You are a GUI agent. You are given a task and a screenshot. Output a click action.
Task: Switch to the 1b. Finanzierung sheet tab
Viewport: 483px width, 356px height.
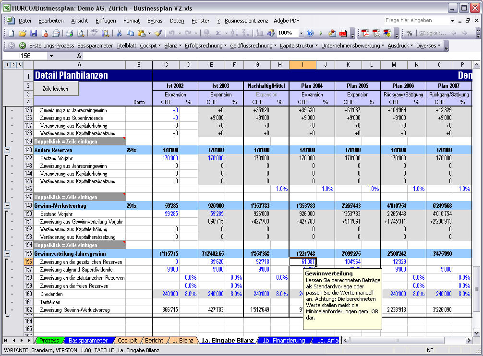[284, 340]
